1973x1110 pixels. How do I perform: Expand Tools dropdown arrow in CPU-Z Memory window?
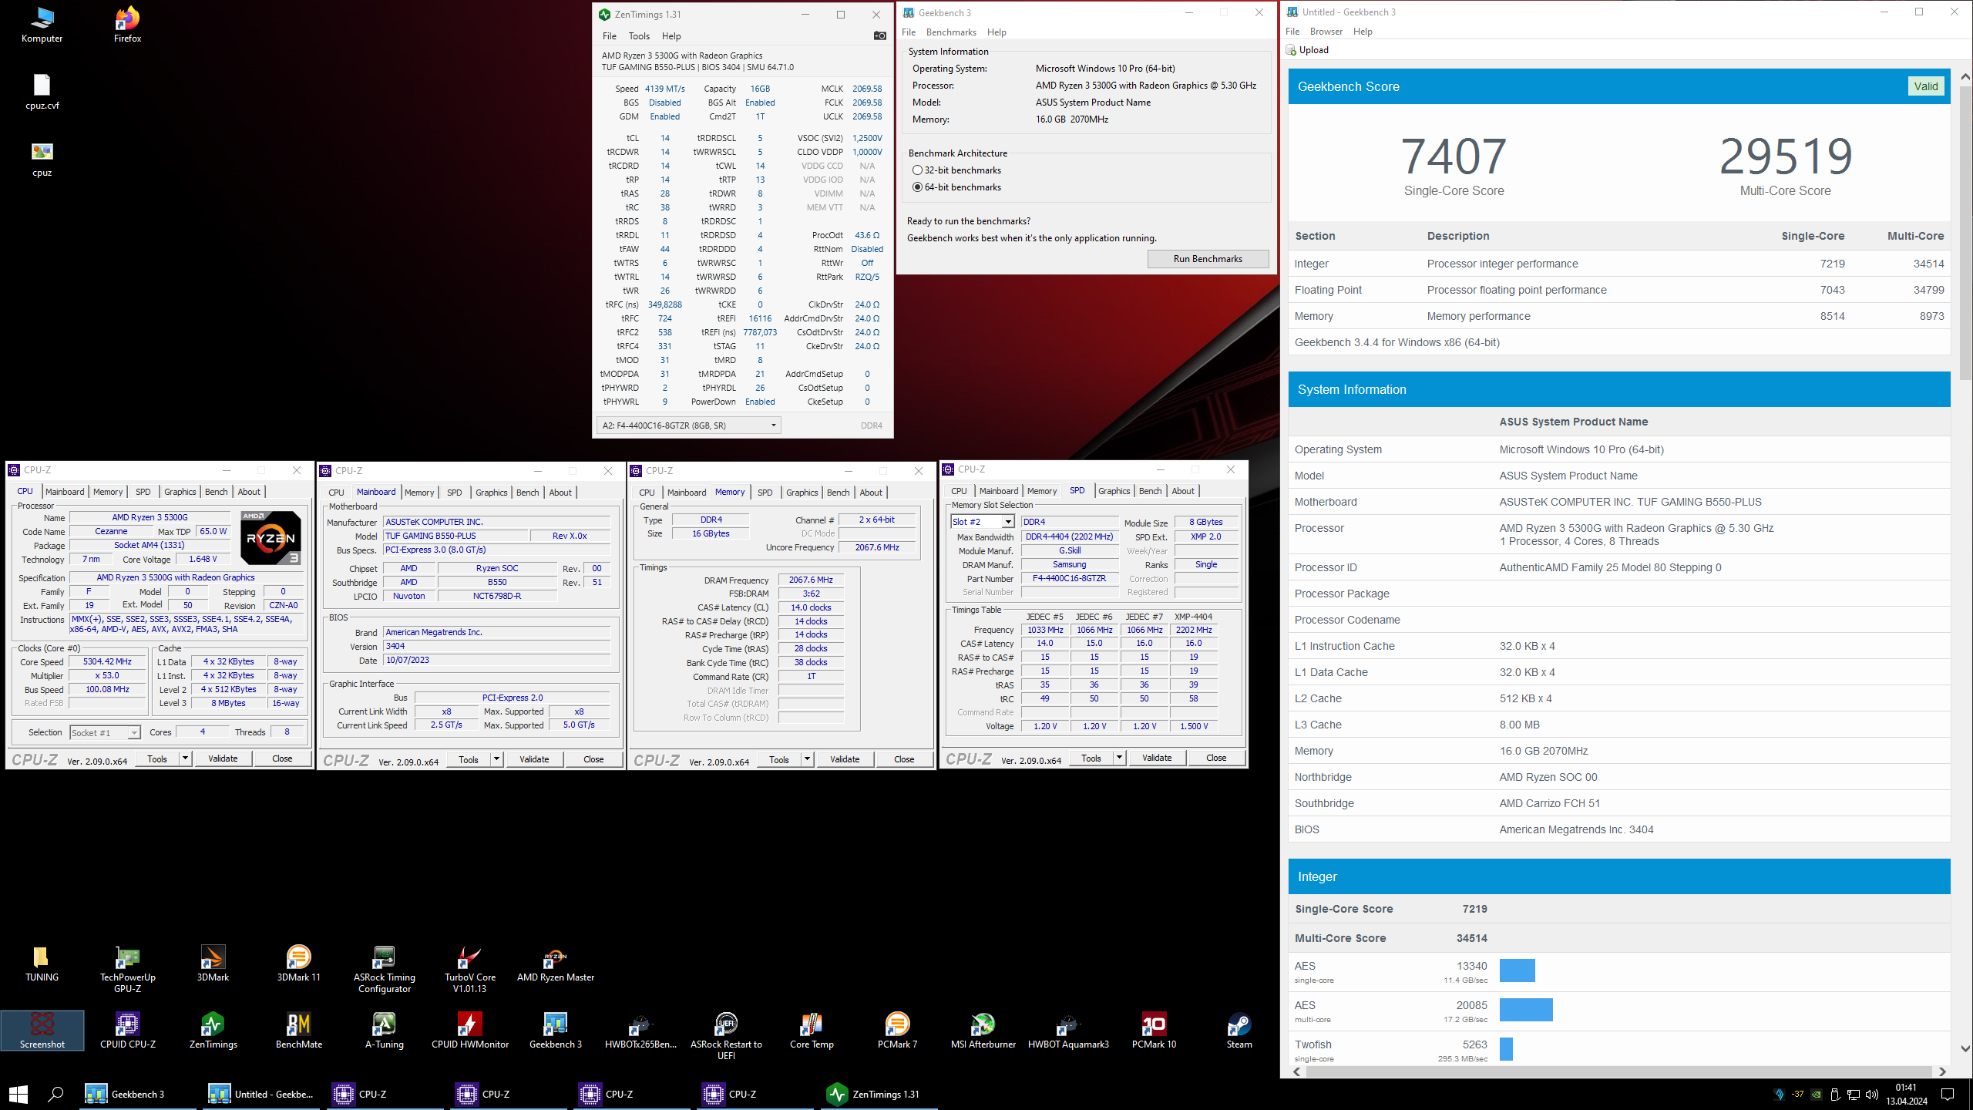pos(807,759)
